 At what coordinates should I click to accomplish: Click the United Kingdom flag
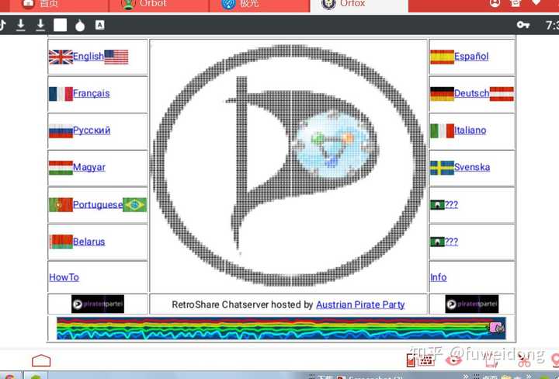[x=61, y=57]
